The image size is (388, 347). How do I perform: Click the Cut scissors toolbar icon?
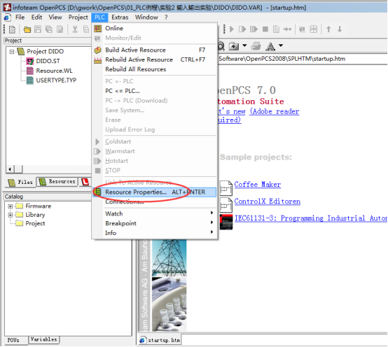[x=75, y=29]
